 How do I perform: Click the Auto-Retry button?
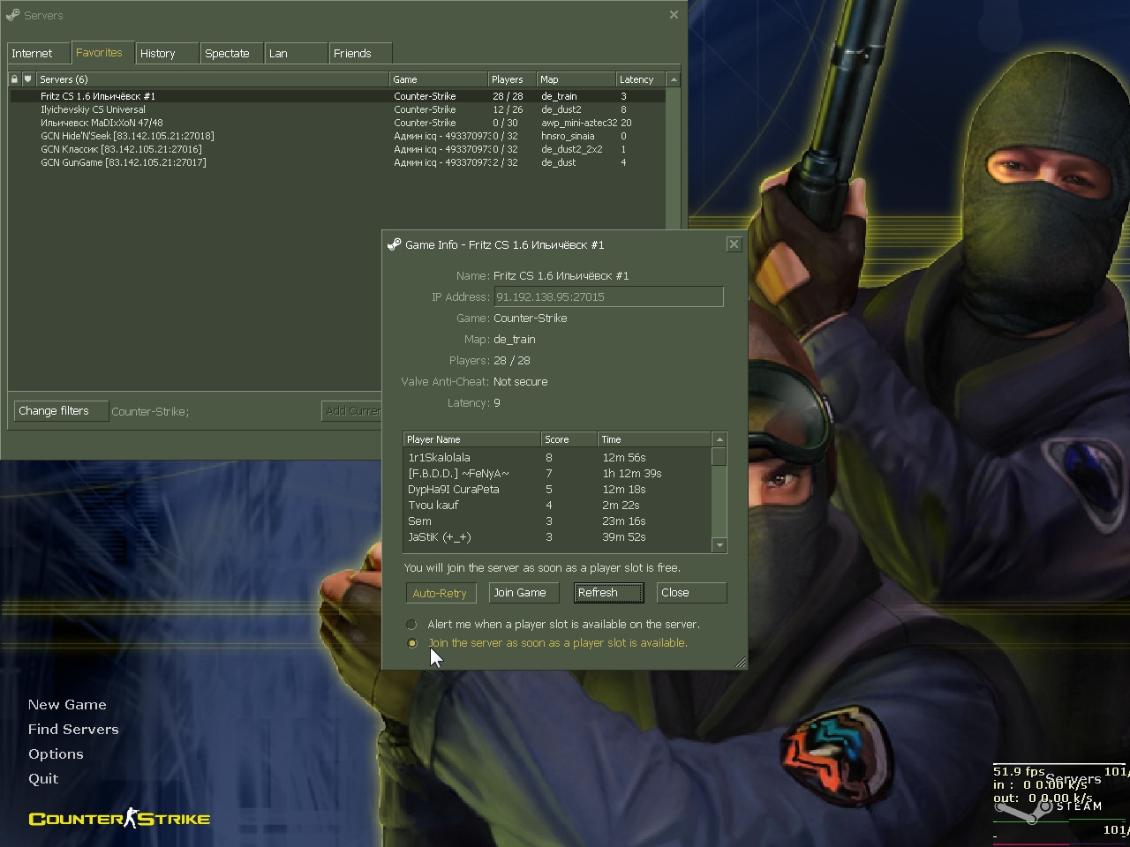coord(441,593)
